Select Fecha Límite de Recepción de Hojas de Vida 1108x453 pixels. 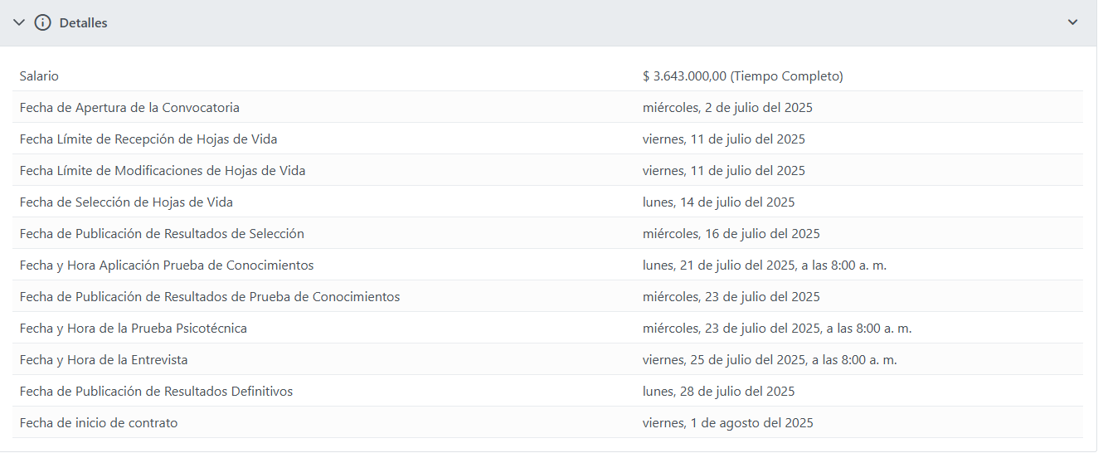click(148, 139)
